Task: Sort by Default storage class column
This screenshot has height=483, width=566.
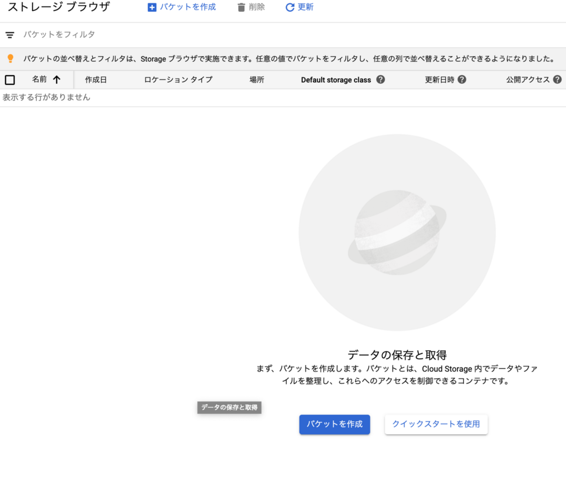Action: pos(336,80)
